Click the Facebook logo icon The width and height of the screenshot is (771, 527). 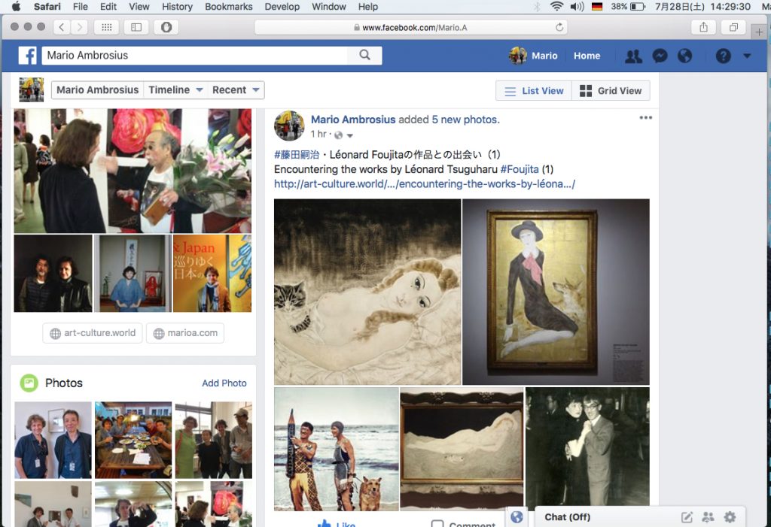pyautogui.click(x=28, y=56)
